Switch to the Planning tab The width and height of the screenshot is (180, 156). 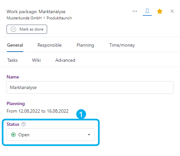click(85, 45)
